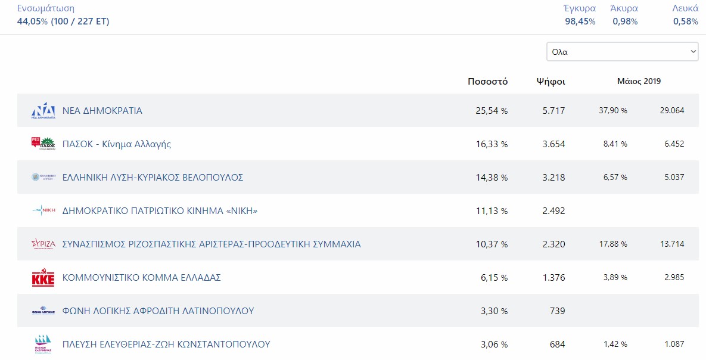Image resolution: width=706 pixels, height=360 pixels.
Task: Click the Elliniki Lysi party logo
Action: click(x=43, y=177)
